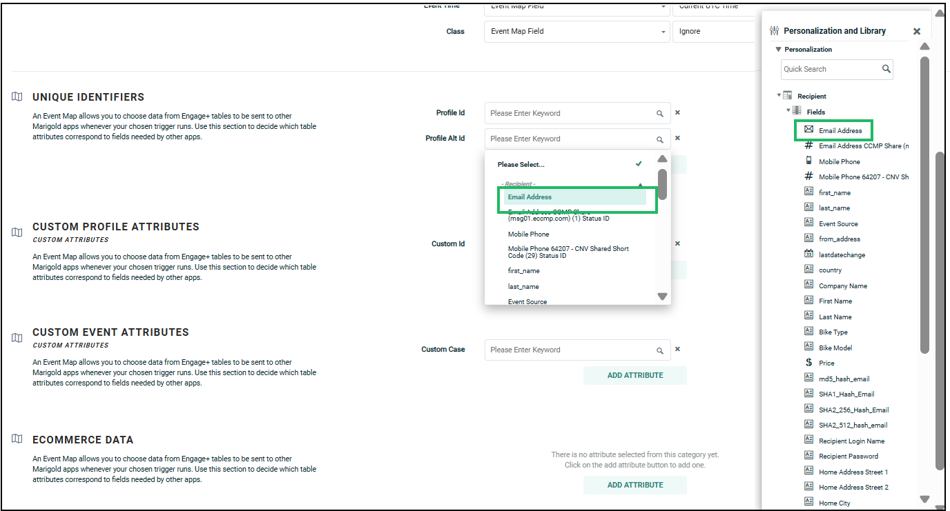Select Email Address from the dropdown list
This screenshot has width=950, height=511.
530,197
